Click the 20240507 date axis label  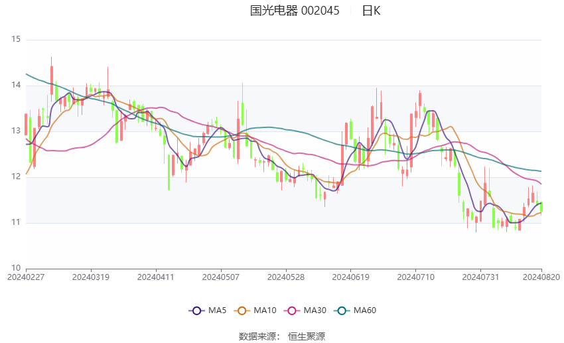tap(221, 277)
